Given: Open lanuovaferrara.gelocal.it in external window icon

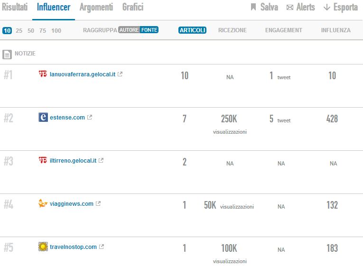Looking at the screenshot, I should click(x=120, y=74).
